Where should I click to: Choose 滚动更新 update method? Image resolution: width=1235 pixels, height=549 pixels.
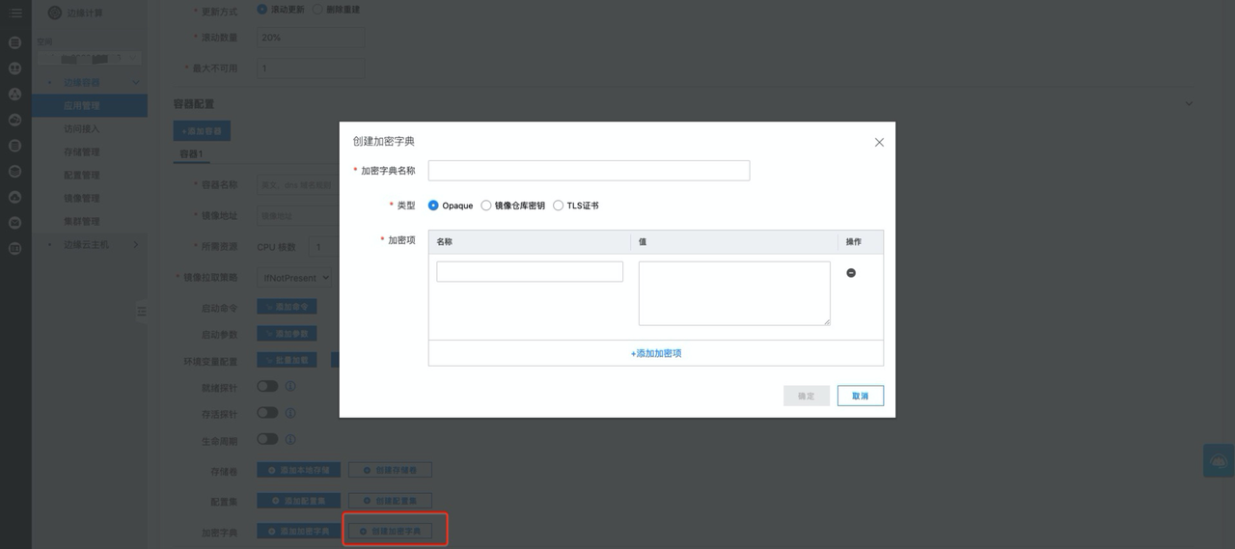tap(262, 9)
